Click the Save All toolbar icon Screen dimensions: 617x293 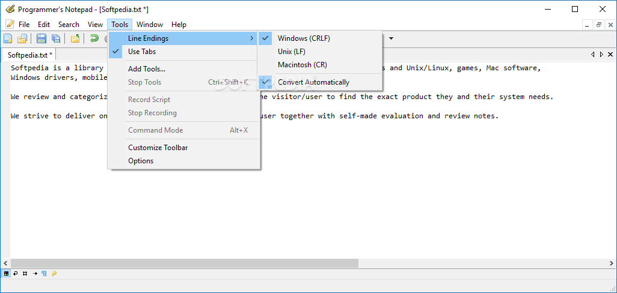tap(56, 38)
